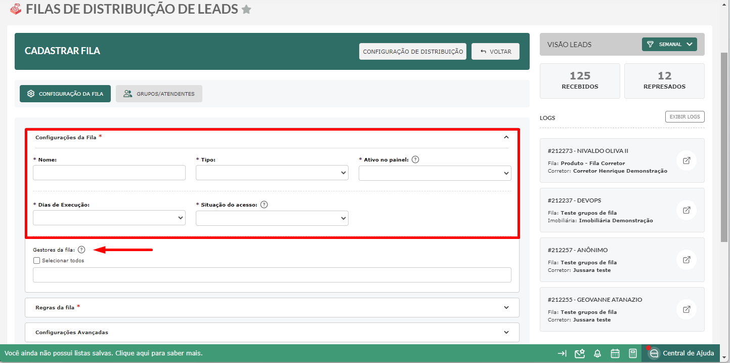Open the SEMANAL filter dropdown
Image resolution: width=730 pixels, height=363 pixels.
pyautogui.click(x=669, y=45)
